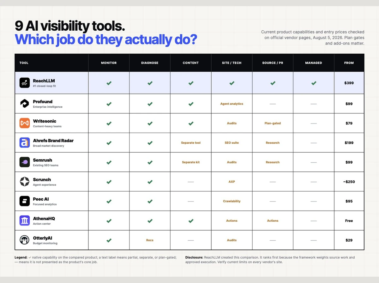Image resolution: width=379 pixels, height=283 pixels.
Task: Click the AthenaHQ logo icon
Action: (25, 221)
